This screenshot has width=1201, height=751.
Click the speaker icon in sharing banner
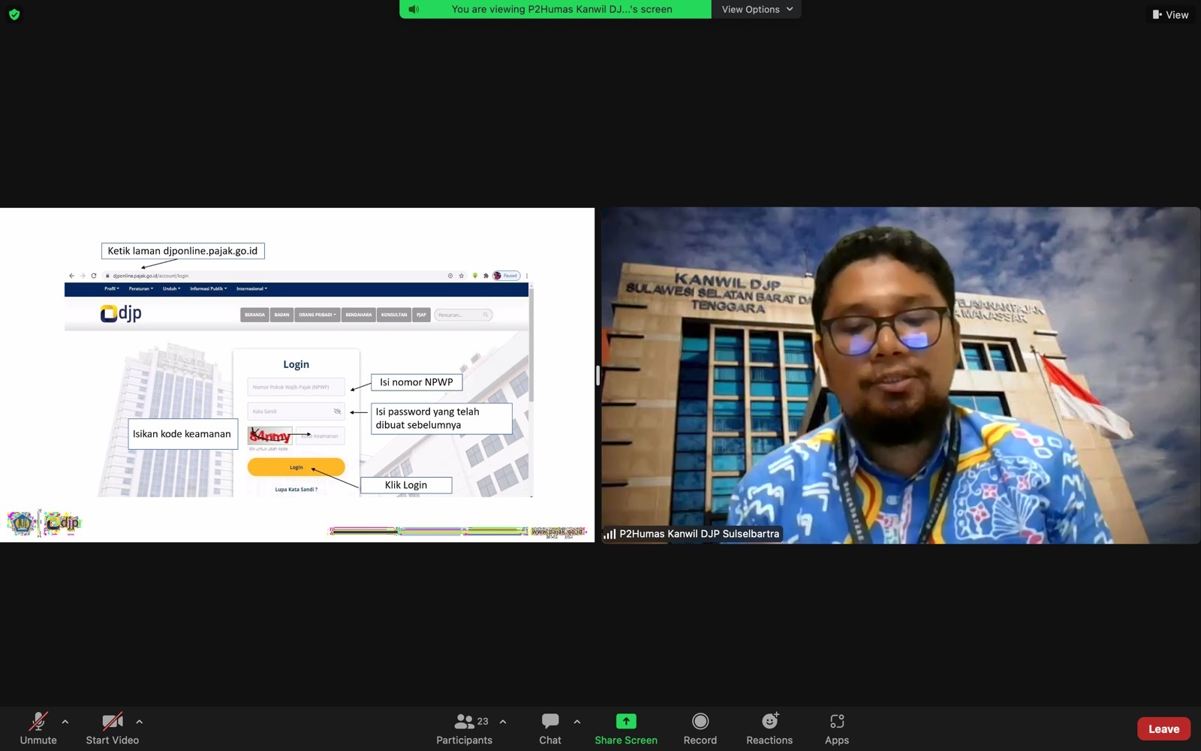(x=414, y=9)
